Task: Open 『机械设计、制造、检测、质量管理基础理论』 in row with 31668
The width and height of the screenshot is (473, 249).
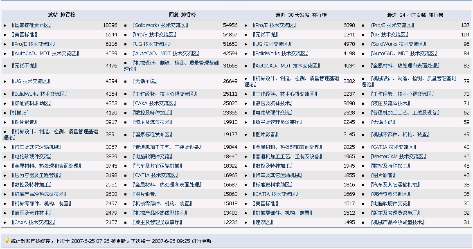Action: (171, 66)
